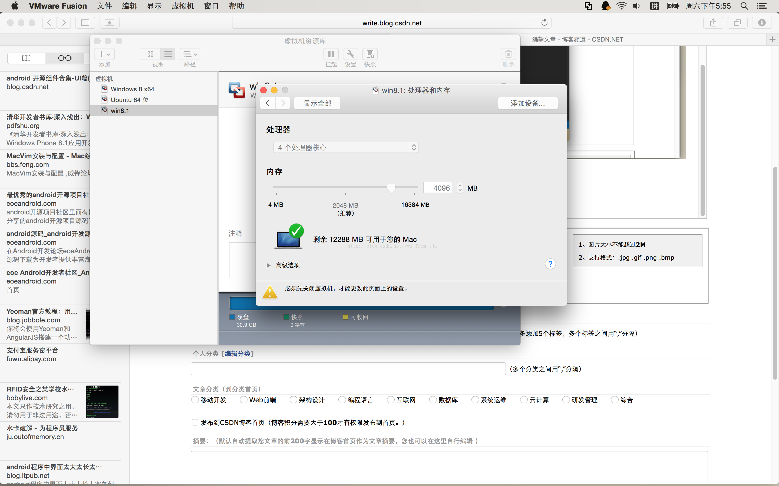
Task: Click the 个人分类 category text field
Action: click(x=348, y=369)
